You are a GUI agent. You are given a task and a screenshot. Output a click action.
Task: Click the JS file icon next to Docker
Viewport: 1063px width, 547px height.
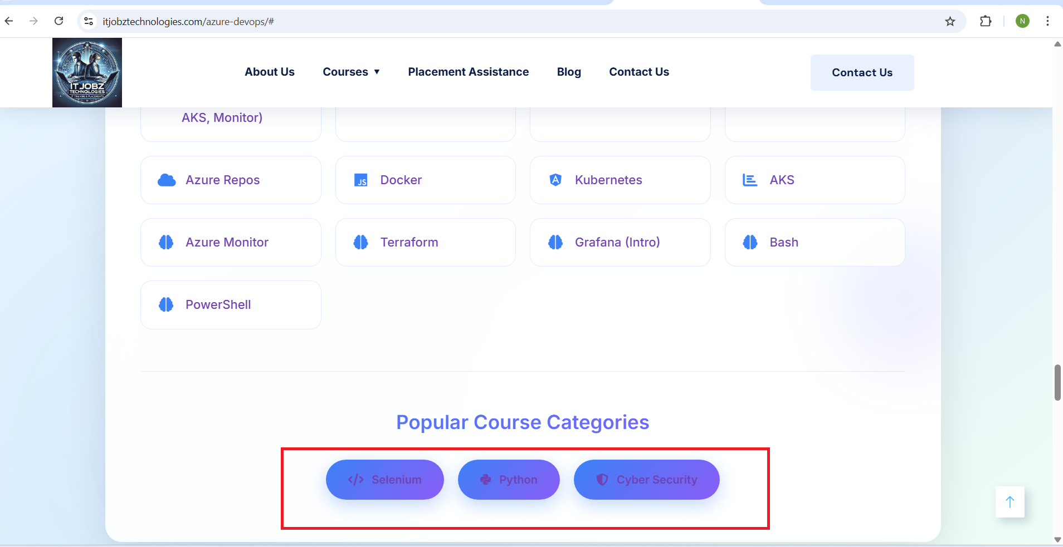tap(361, 180)
